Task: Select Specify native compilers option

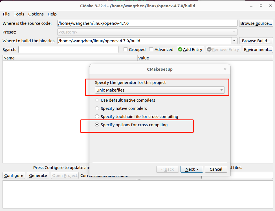Action: pos(121,108)
